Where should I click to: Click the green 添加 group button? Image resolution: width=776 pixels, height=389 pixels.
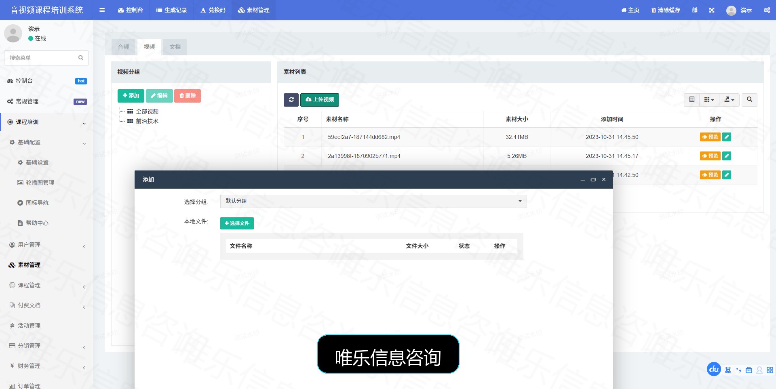tap(131, 96)
